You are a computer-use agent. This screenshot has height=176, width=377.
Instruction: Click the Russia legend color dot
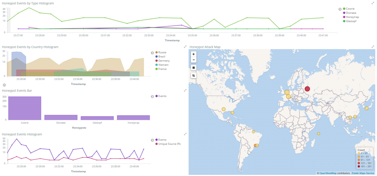(x=157, y=52)
